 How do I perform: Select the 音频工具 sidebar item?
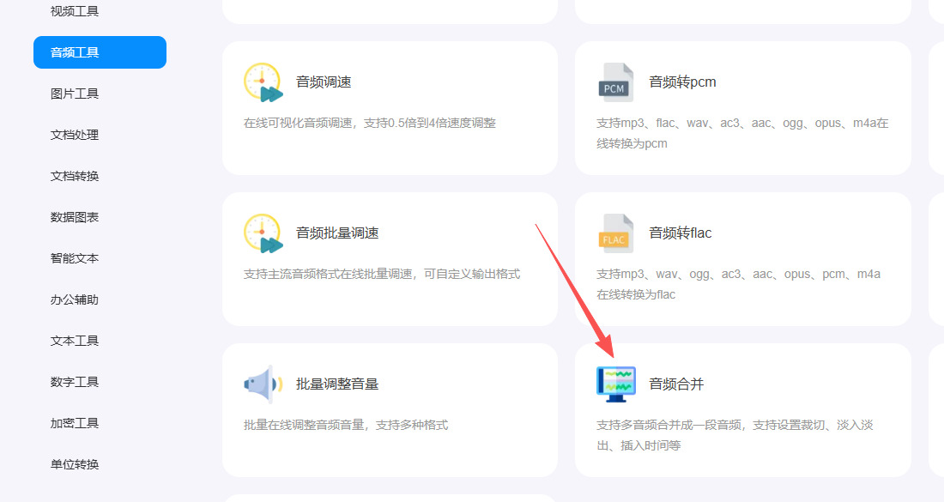click(x=100, y=52)
